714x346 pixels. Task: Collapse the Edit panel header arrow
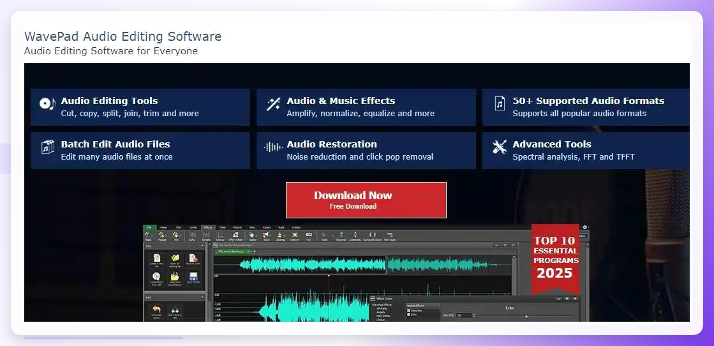202,297
